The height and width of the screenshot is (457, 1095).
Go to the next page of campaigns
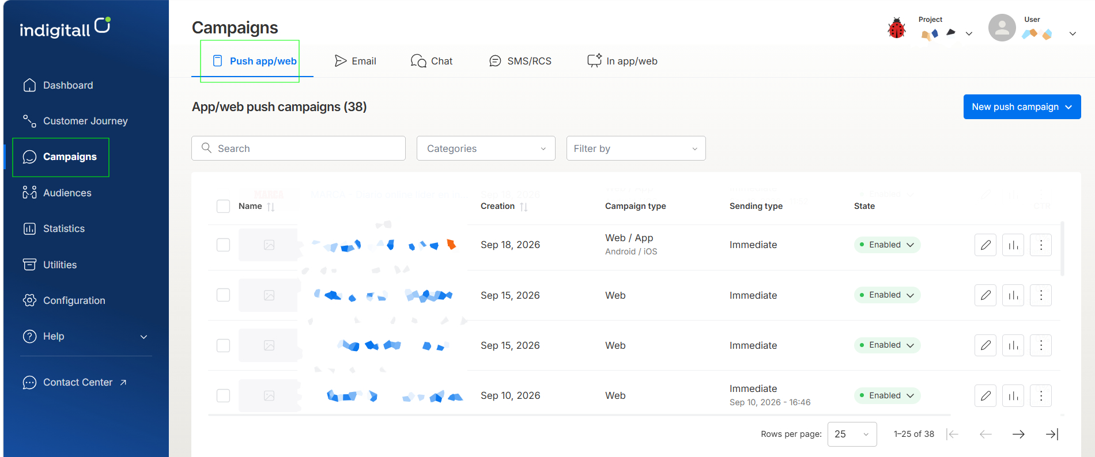1018,434
